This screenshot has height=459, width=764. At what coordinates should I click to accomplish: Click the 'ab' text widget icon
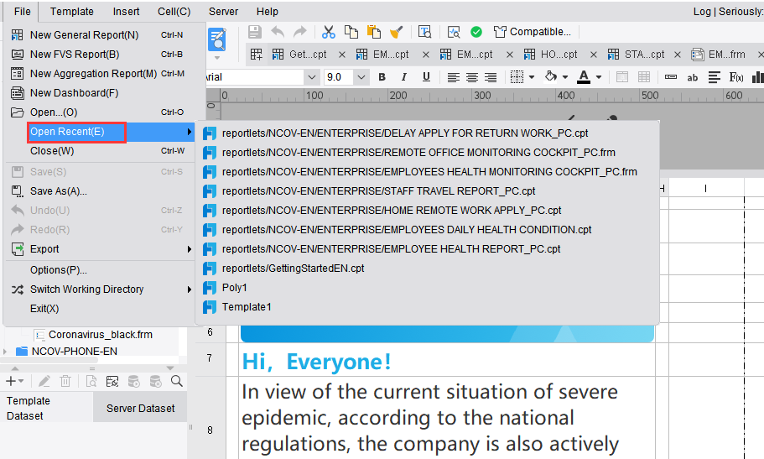click(693, 77)
